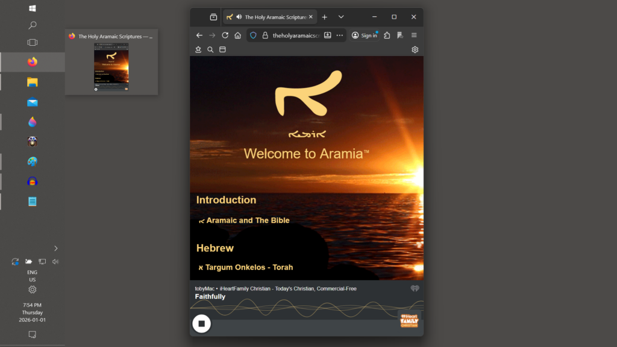Screen dimensions: 617x347
Task: Open a new browser tab
Action: point(325,17)
